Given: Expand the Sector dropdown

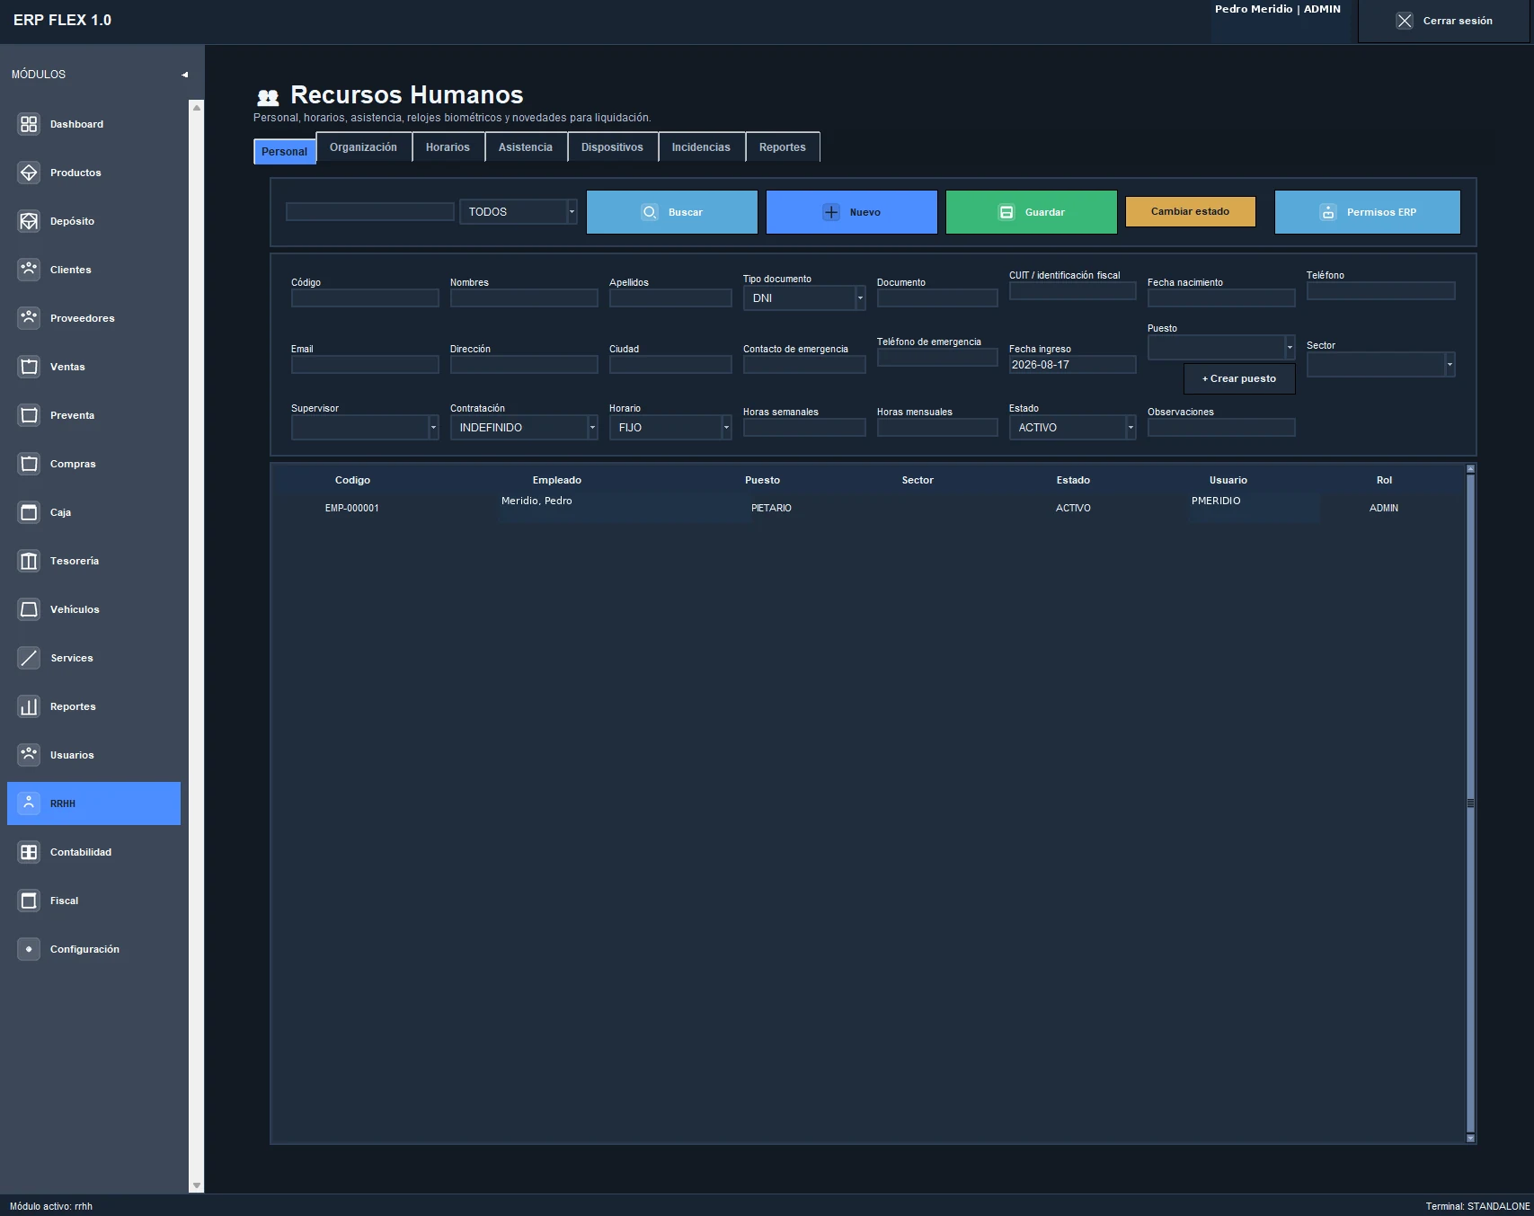Looking at the screenshot, I should pos(1380,364).
